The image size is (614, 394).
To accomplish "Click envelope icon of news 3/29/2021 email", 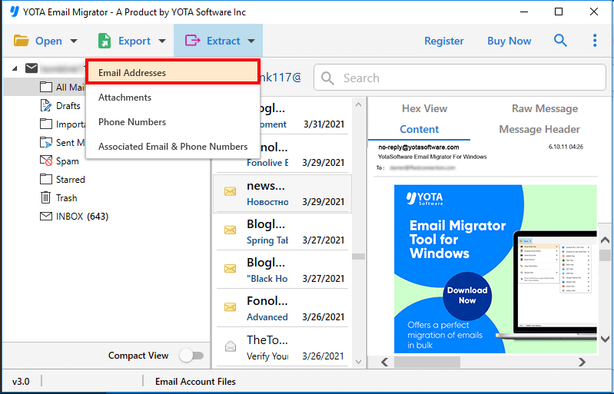I will click(231, 191).
